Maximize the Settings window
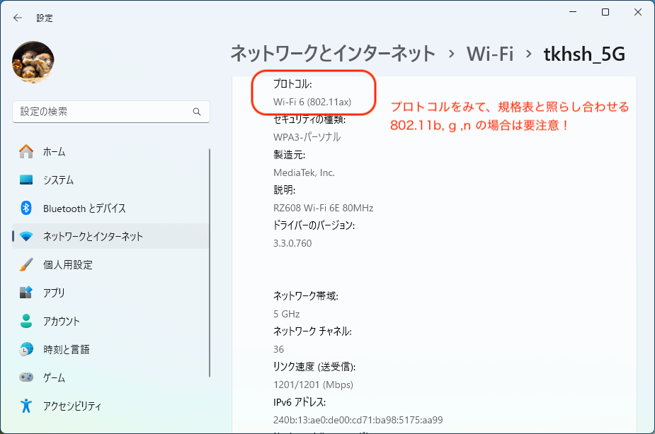This screenshot has width=655, height=434. (x=605, y=12)
